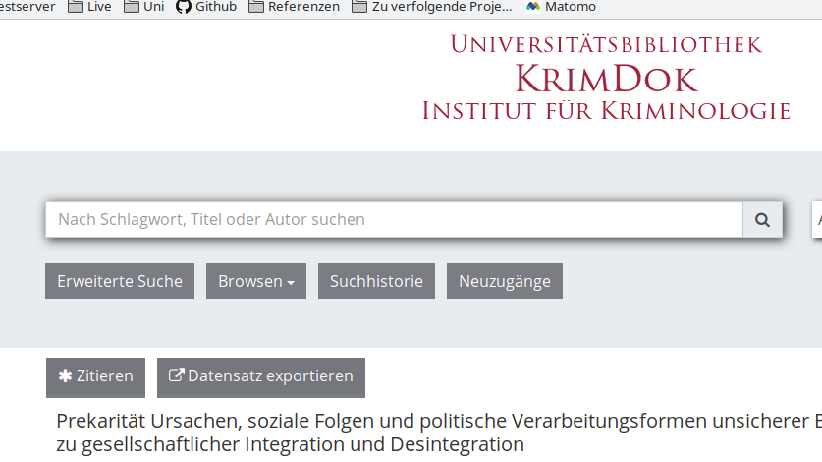The width and height of the screenshot is (822, 462).
Task: Open the Github bookmark
Action: coord(206,7)
